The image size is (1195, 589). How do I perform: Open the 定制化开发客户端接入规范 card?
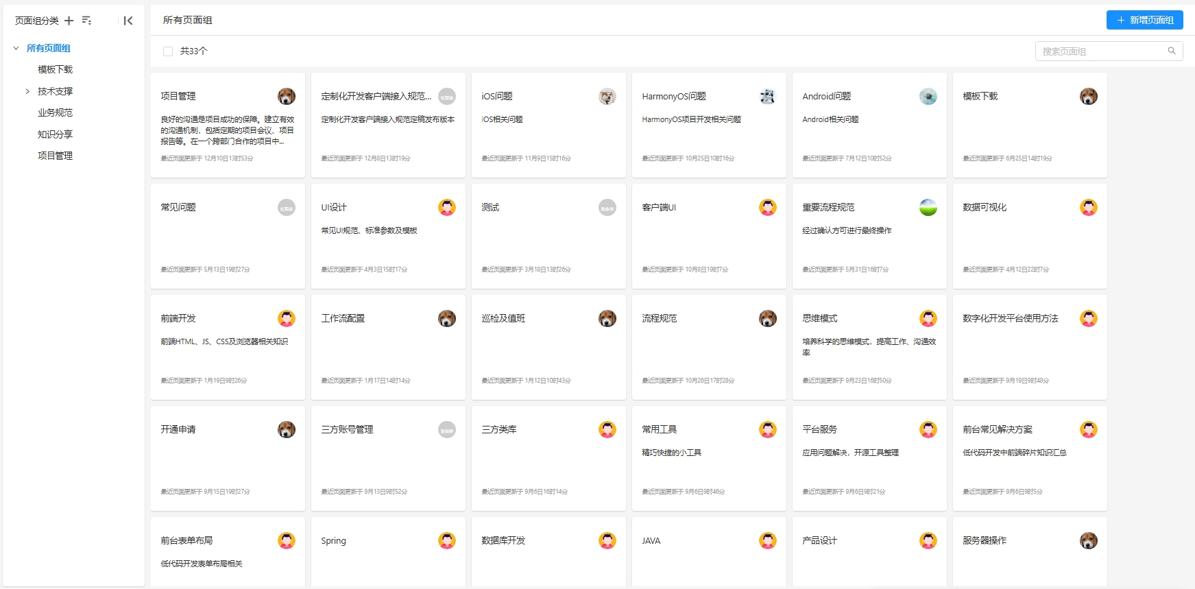(x=388, y=125)
